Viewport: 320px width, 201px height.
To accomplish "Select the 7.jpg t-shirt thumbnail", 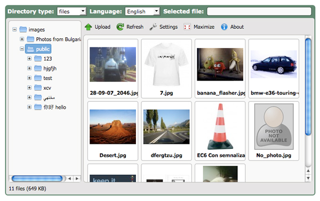I will coord(166,69).
